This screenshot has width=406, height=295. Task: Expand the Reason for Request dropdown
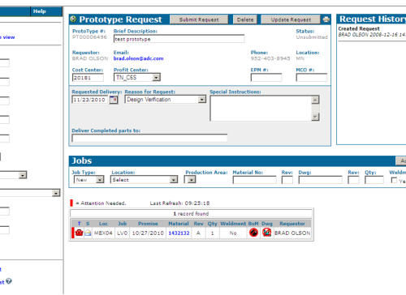tap(202, 100)
